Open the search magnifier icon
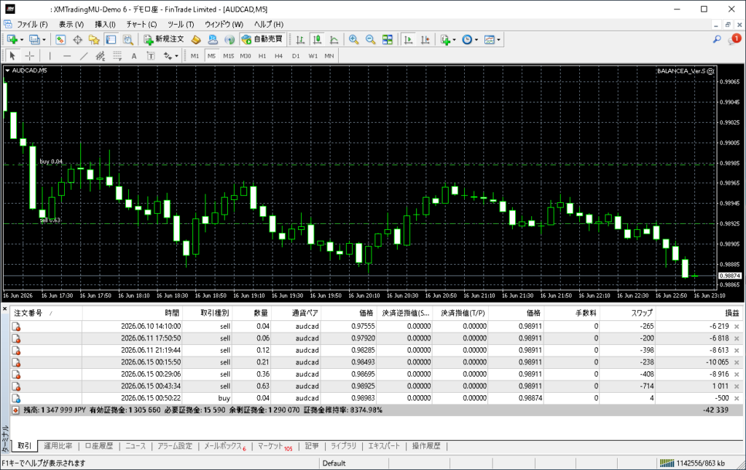This screenshot has width=746, height=470. (717, 39)
